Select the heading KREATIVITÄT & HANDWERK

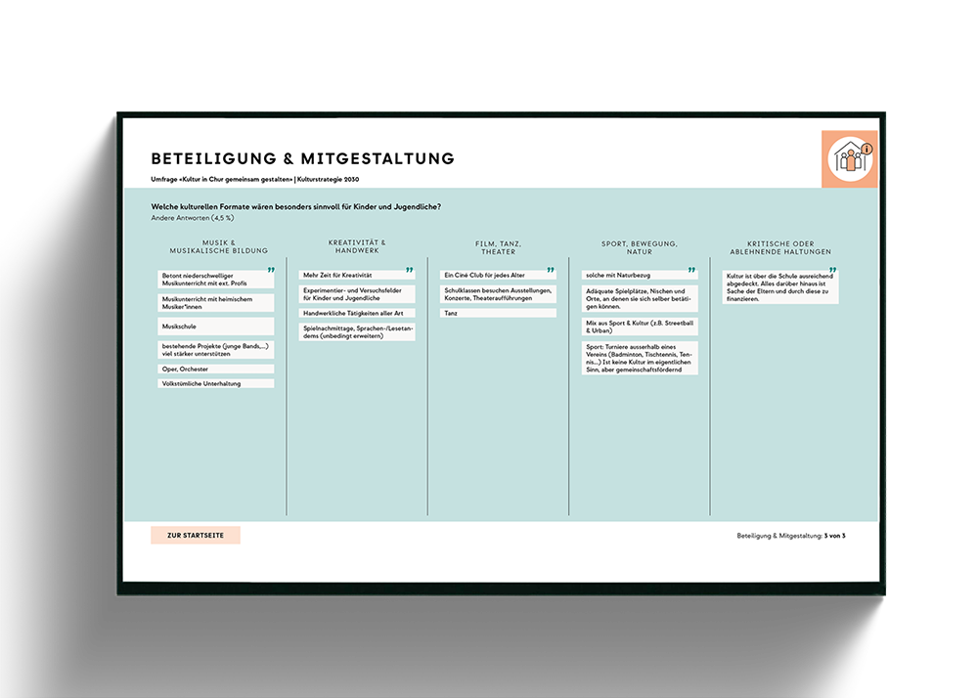357,246
